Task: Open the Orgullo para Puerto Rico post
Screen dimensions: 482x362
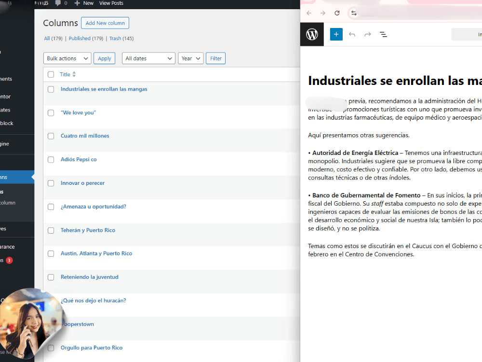Action: 92,348
